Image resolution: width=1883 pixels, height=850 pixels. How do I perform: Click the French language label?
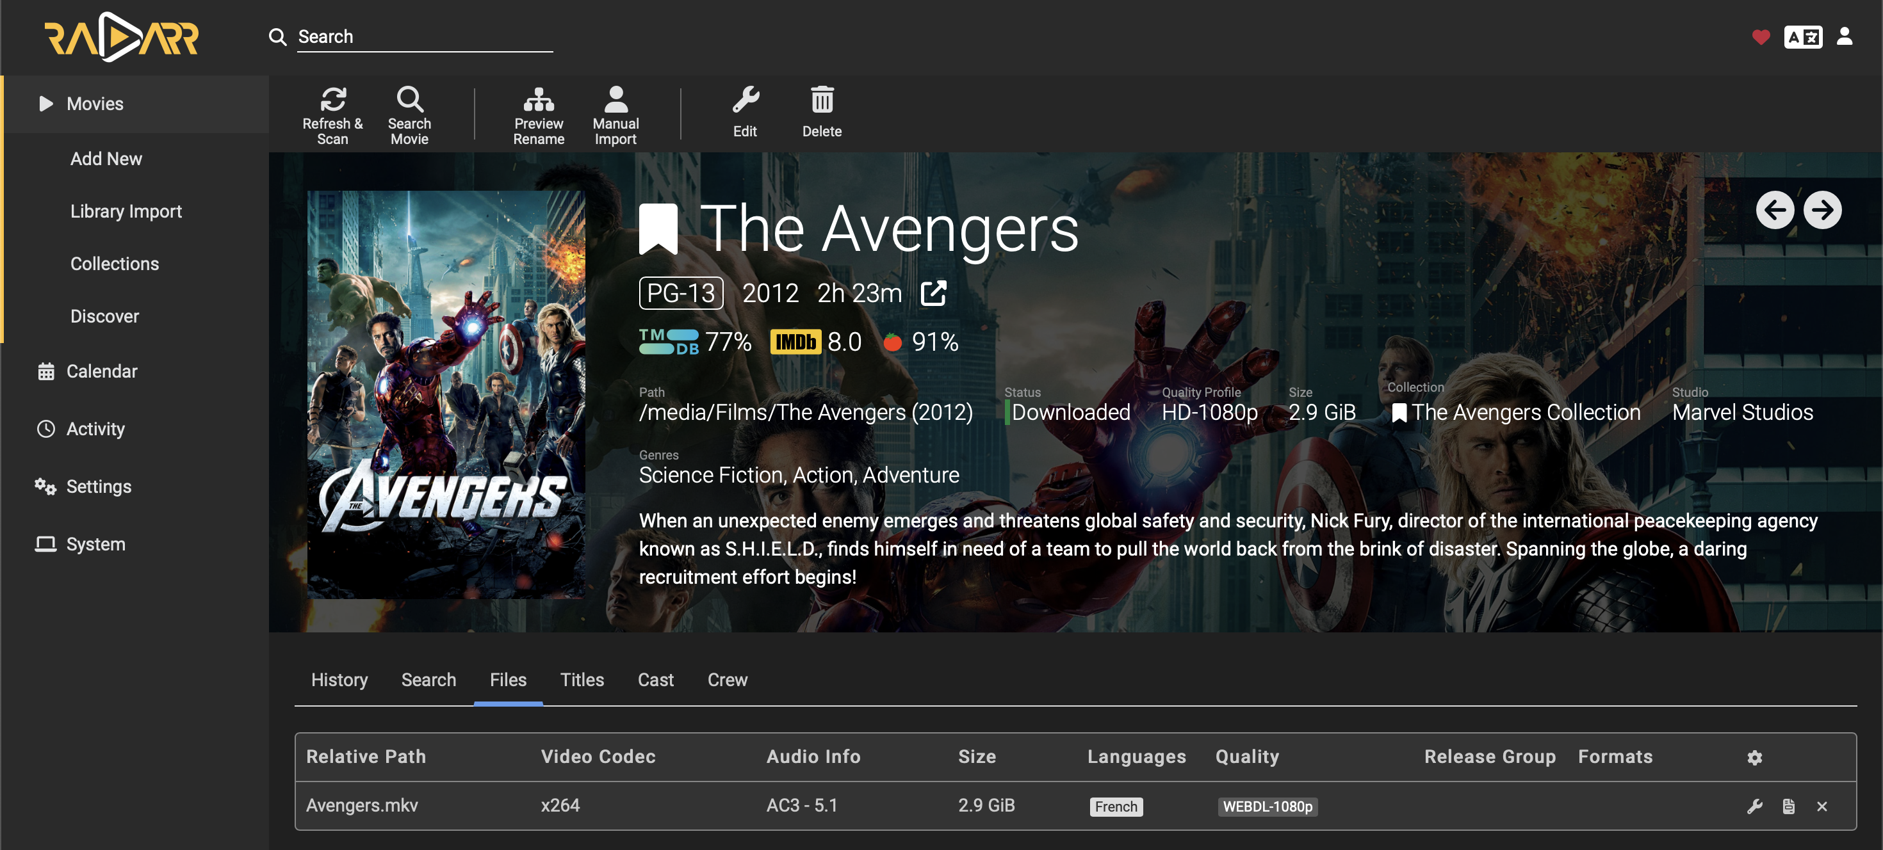1116,806
